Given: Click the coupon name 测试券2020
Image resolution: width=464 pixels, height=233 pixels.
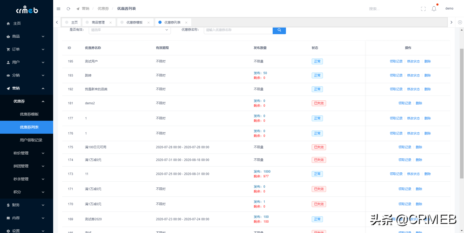Looking at the screenshot, I should tap(93, 219).
